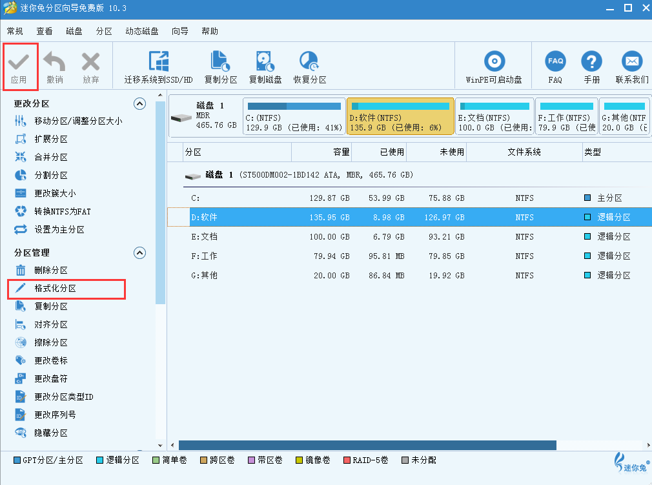This screenshot has width=652, height=485.
Task: Open the Partition (分区) menu
Action: 104,31
